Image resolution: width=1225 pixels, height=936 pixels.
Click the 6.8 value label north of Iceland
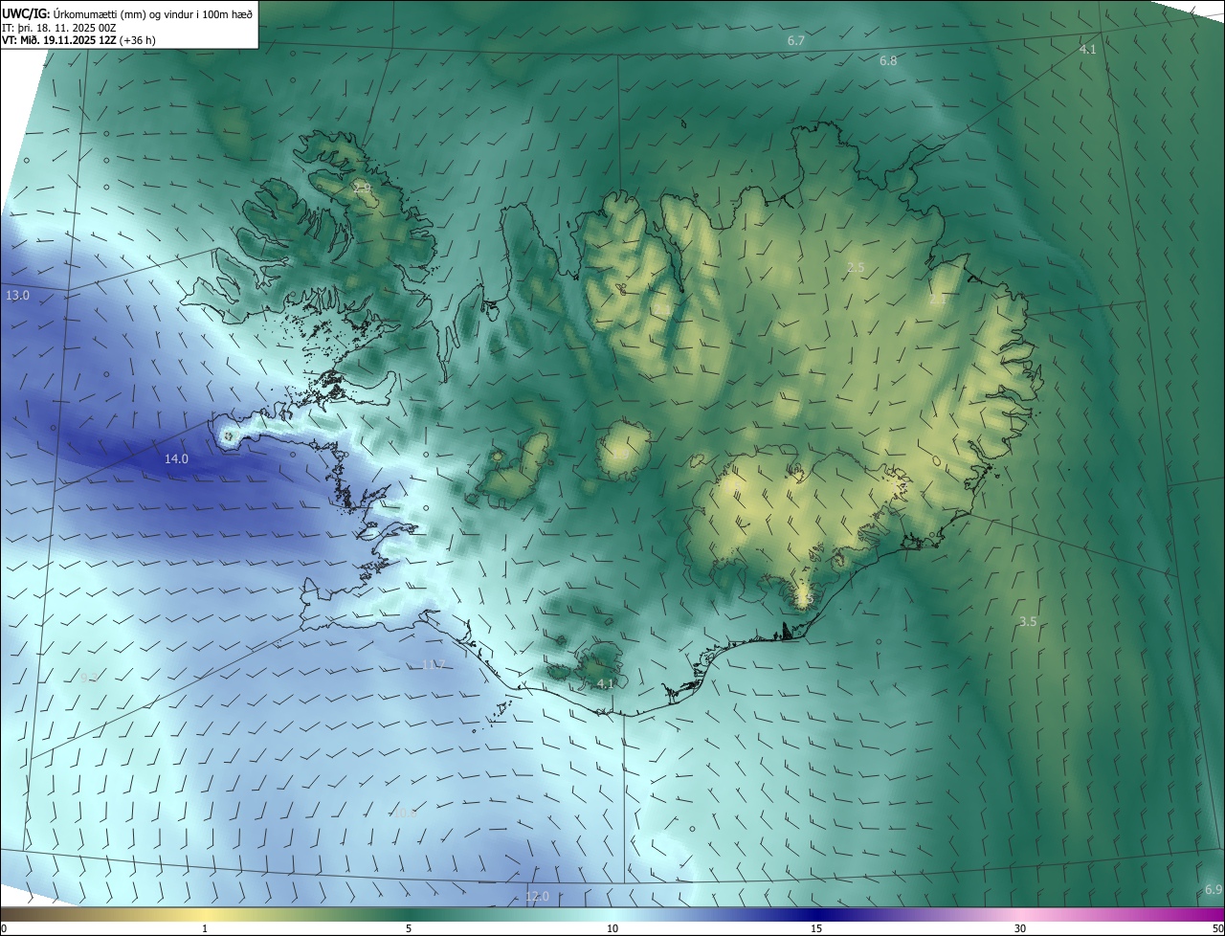(888, 61)
